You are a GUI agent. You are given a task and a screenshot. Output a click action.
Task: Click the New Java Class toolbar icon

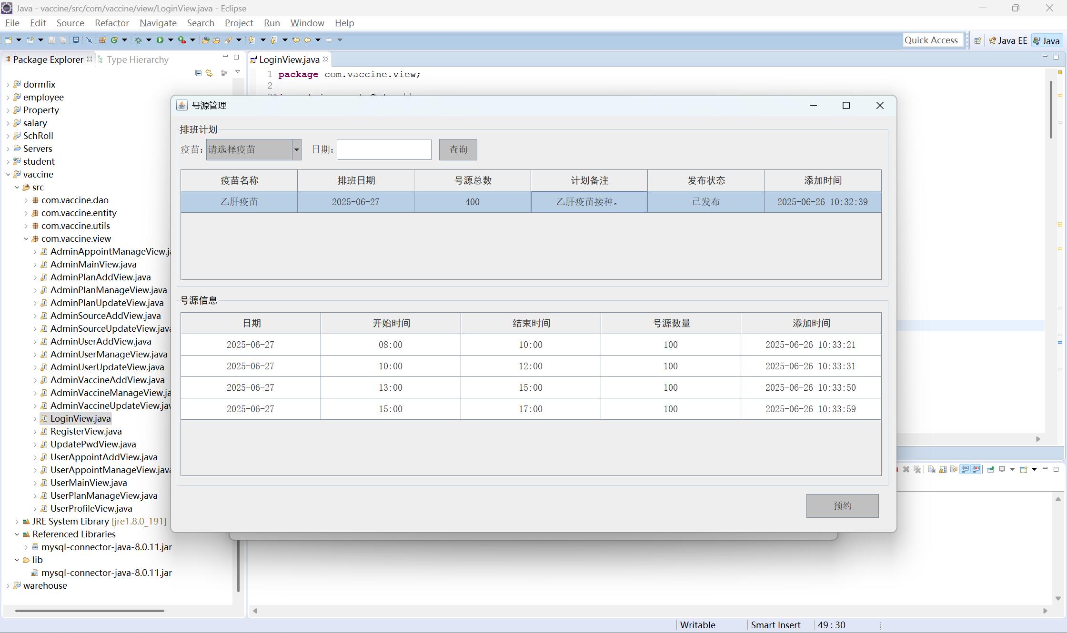[114, 40]
